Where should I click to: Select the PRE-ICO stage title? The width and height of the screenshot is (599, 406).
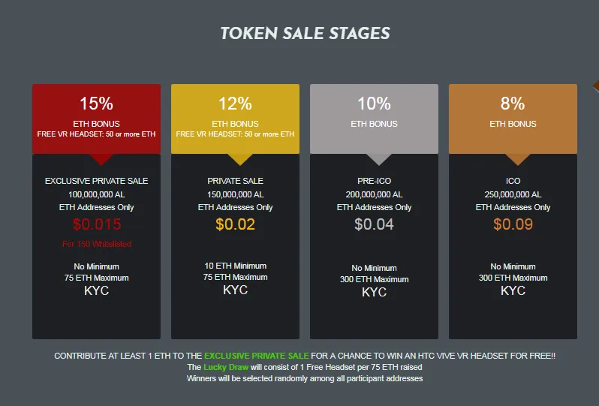coord(374,181)
